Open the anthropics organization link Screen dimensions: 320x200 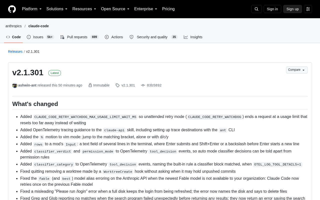13,26
